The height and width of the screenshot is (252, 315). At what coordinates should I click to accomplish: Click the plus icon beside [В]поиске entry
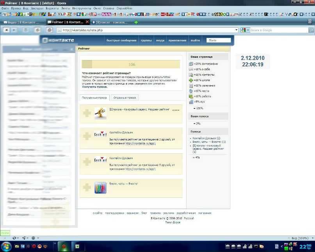point(87,113)
